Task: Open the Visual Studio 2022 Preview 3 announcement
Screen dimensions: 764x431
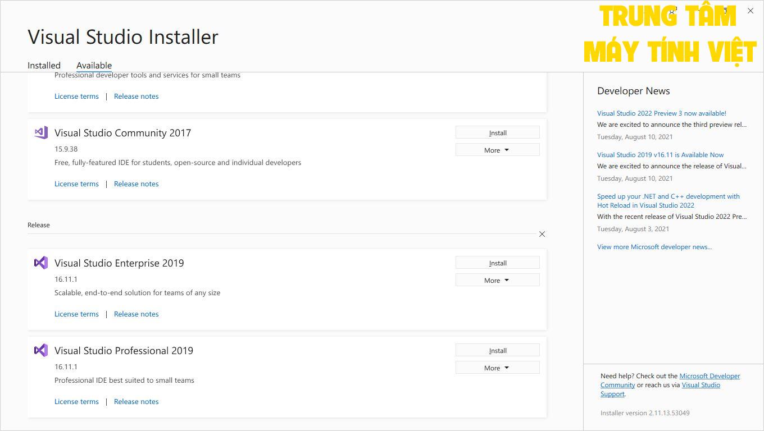Action: [x=661, y=113]
